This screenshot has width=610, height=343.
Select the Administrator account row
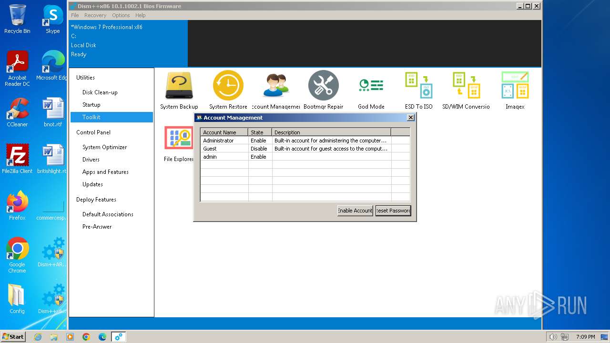[x=305, y=141]
